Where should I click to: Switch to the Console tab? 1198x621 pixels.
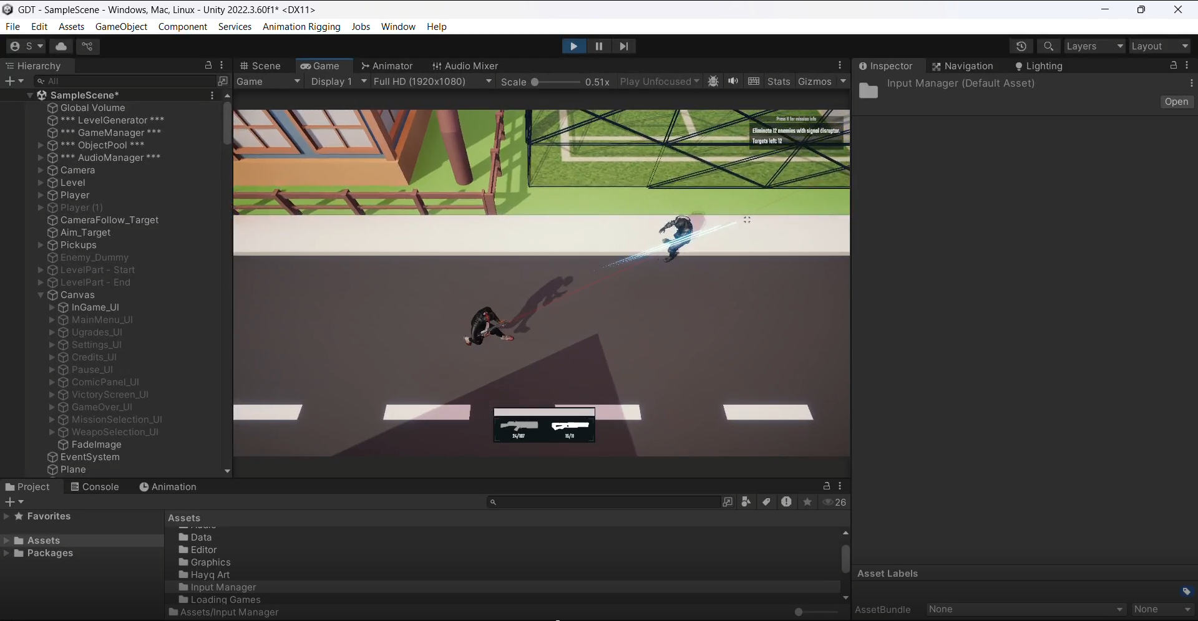(x=95, y=487)
